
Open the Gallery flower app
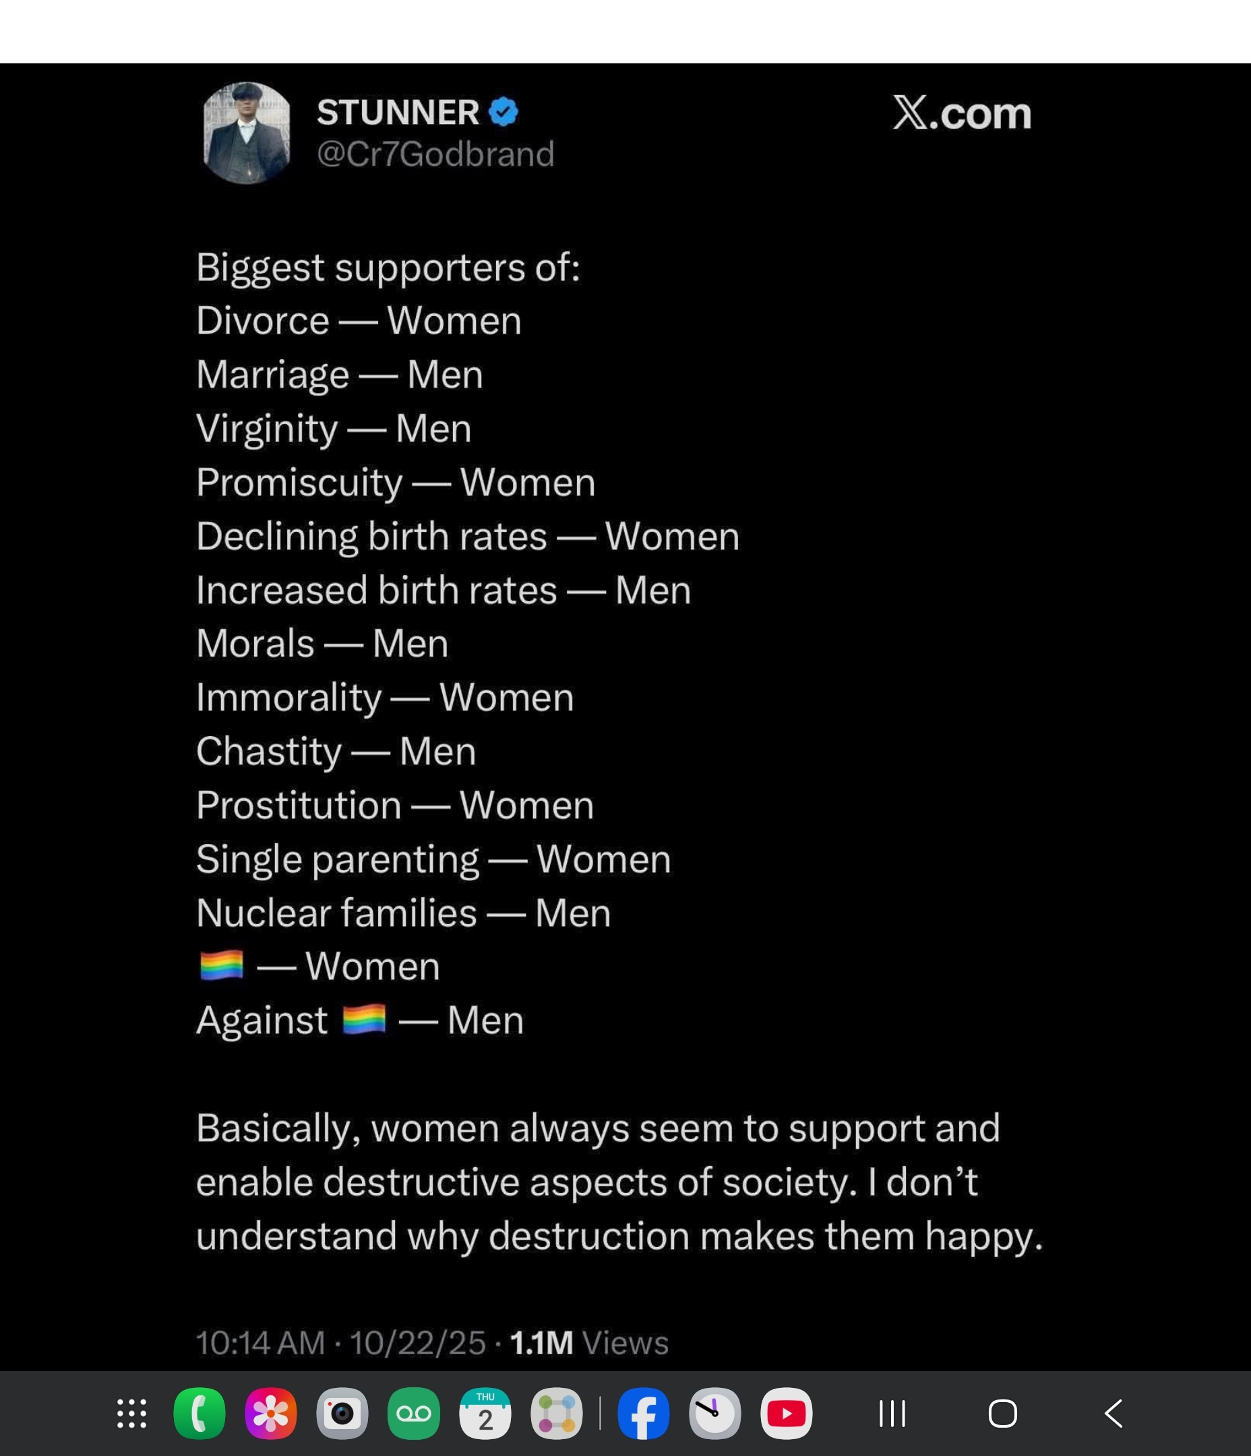pos(270,1413)
